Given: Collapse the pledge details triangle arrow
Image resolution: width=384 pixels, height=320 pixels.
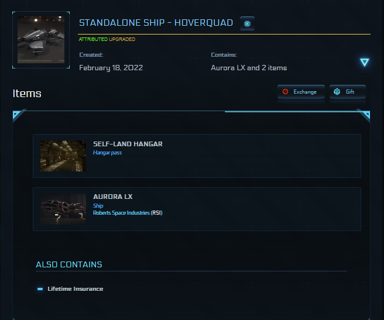Looking at the screenshot, I should [x=365, y=63].
